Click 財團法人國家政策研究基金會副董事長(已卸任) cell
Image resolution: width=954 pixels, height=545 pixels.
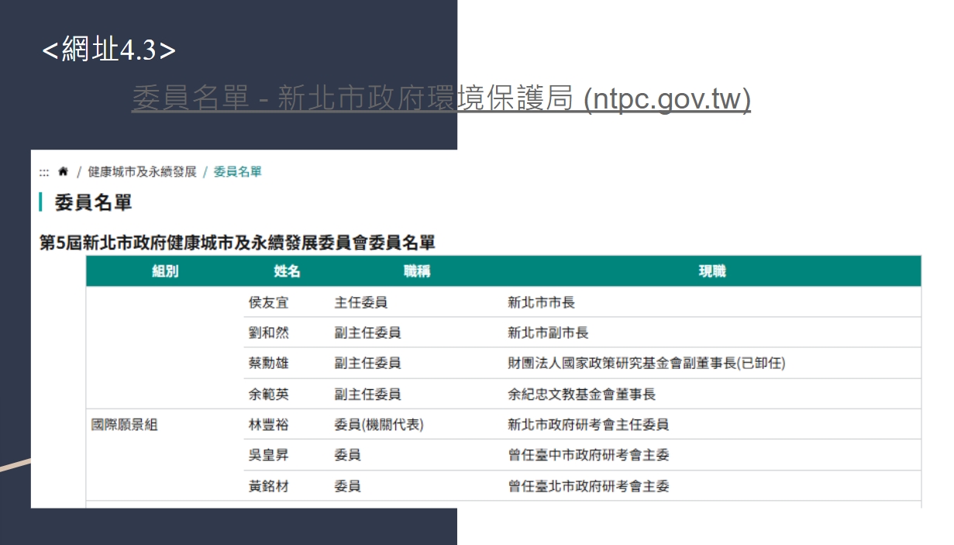click(646, 363)
